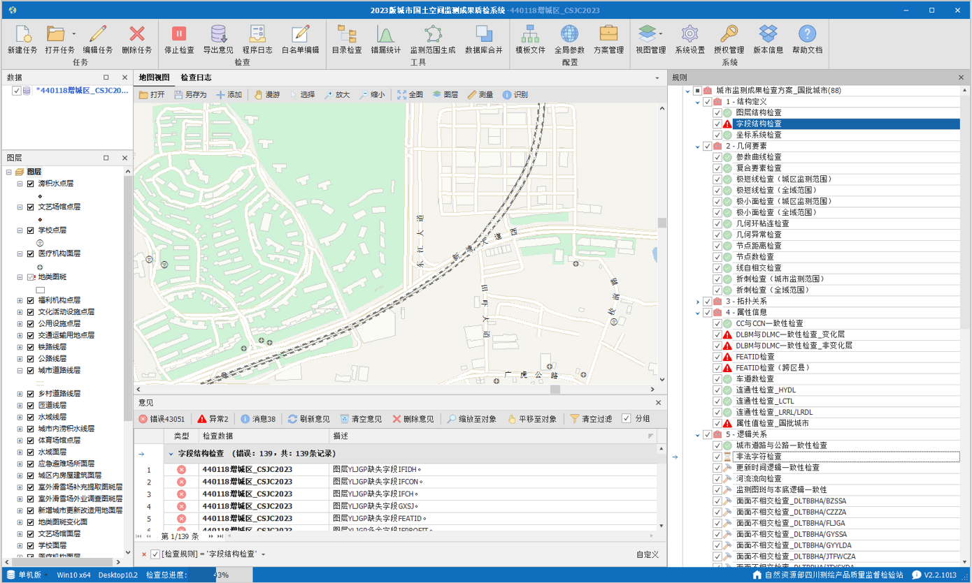This screenshot has width=972, height=583.
Task: Open 全局参数 globe icon
Action: click(569, 34)
